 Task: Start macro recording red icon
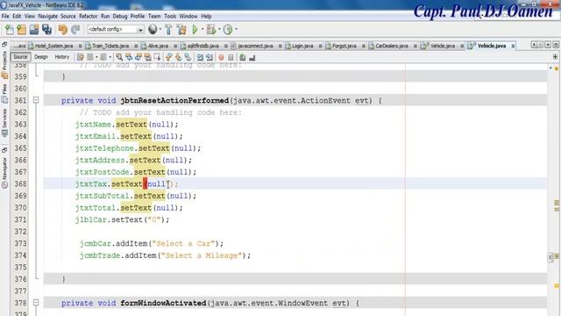(221, 57)
